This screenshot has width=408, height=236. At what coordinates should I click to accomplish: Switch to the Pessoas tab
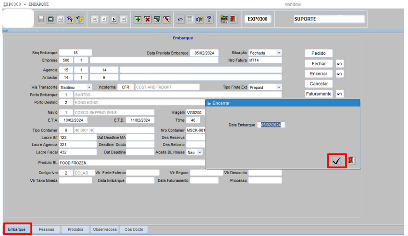47,229
